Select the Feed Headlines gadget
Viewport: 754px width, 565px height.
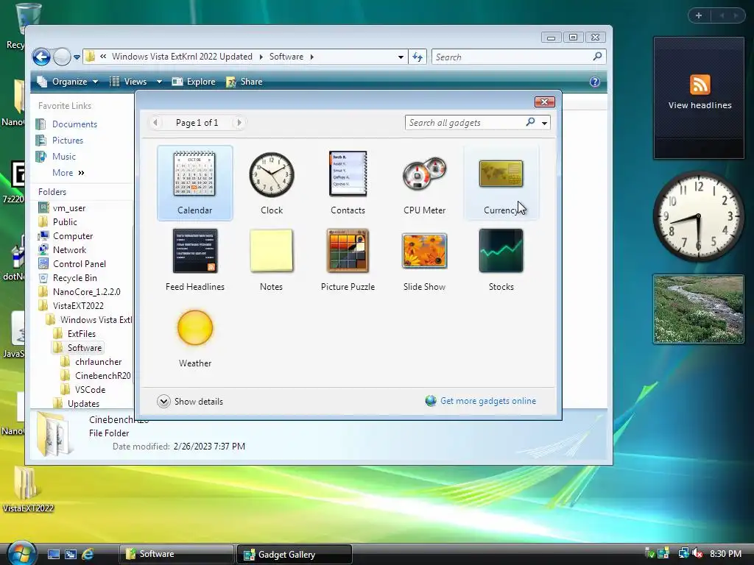194,260
